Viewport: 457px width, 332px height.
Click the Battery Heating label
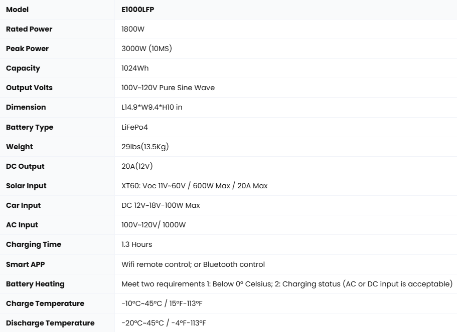coord(35,284)
